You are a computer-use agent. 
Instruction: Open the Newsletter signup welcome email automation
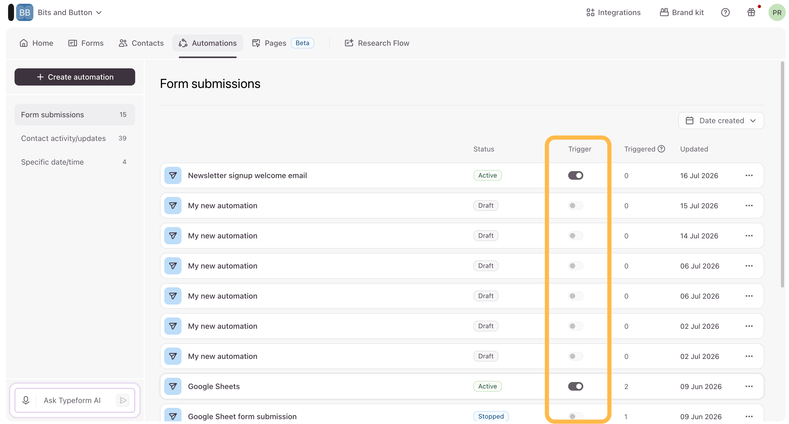(x=247, y=175)
